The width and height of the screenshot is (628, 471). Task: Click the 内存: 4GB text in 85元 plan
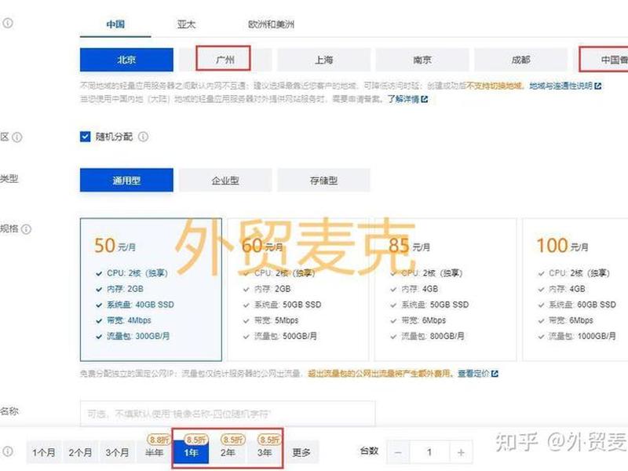[x=420, y=289]
